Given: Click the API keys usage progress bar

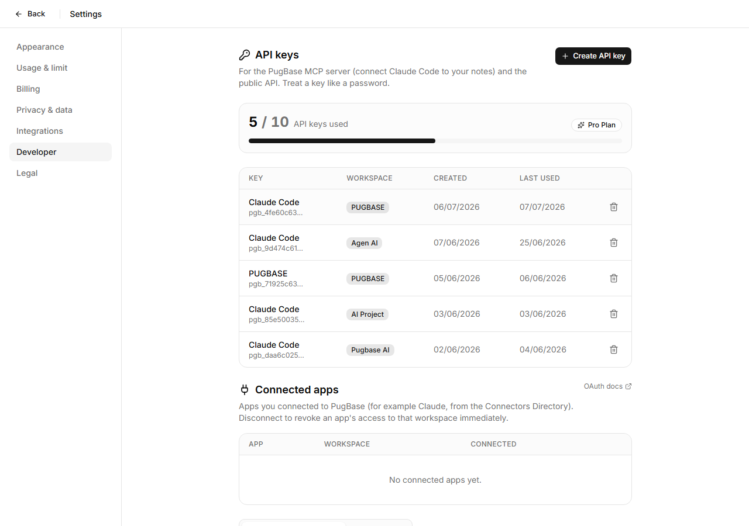Looking at the screenshot, I should [x=435, y=141].
